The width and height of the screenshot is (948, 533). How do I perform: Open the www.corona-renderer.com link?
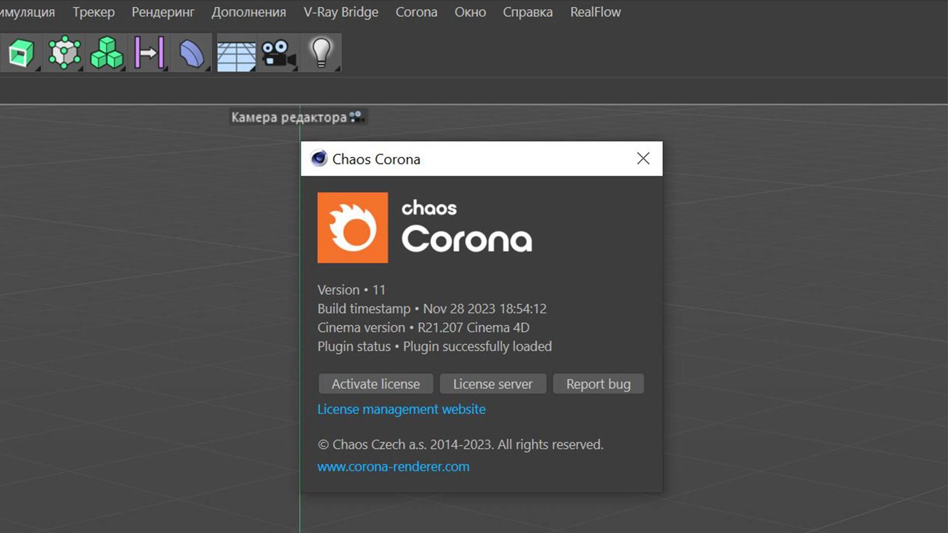tap(394, 466)
